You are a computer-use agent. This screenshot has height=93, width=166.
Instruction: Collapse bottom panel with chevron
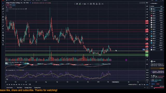(x=145, y=88)
